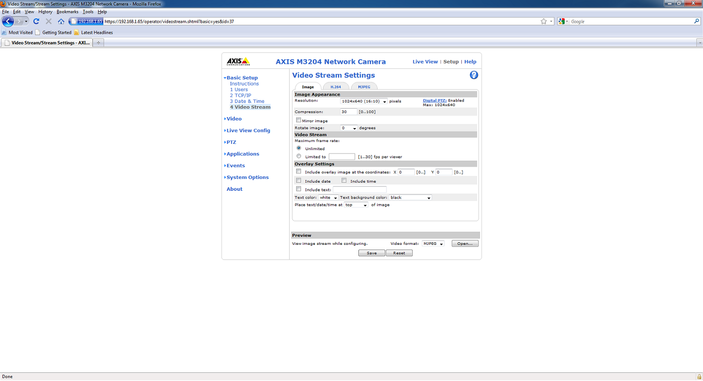Open the Text background color dropdown

411,197
